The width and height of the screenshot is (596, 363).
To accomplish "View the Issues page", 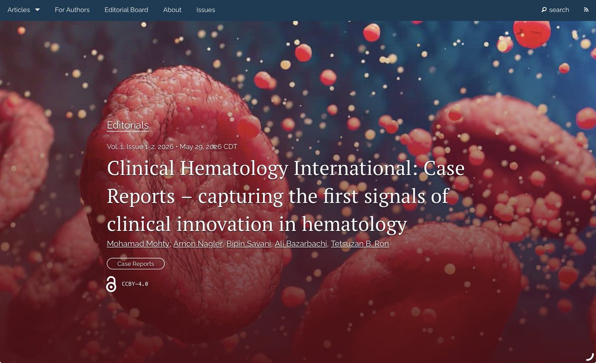I will pos(206,10).
